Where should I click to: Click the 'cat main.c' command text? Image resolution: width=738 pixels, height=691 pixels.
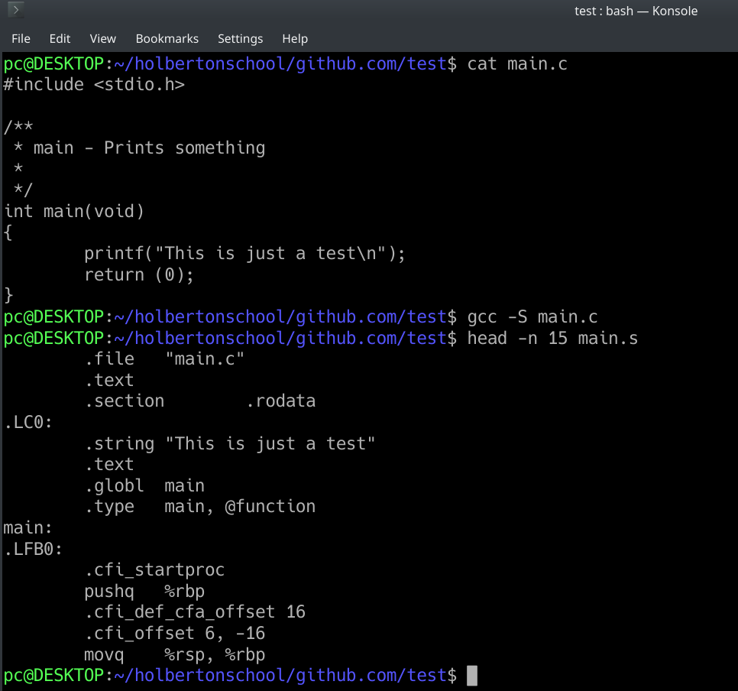pyautogui.click(x=517, y=63)
